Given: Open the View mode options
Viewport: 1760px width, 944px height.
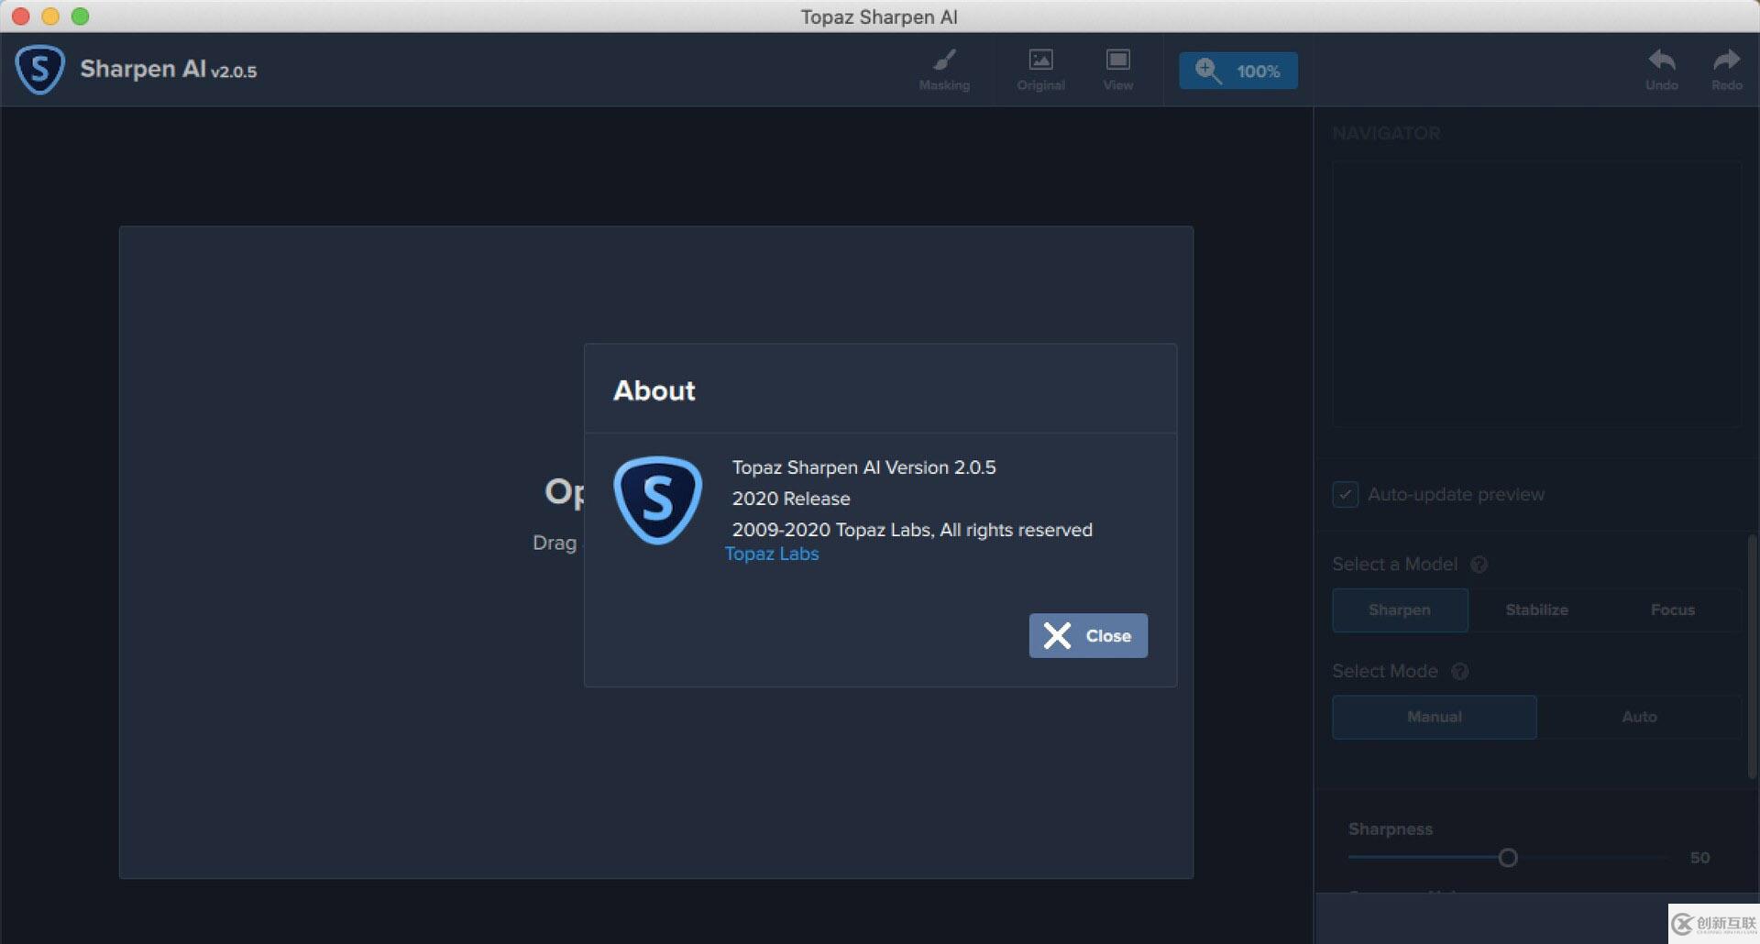Looking at the screenshot, I should tap(1117, 70).
